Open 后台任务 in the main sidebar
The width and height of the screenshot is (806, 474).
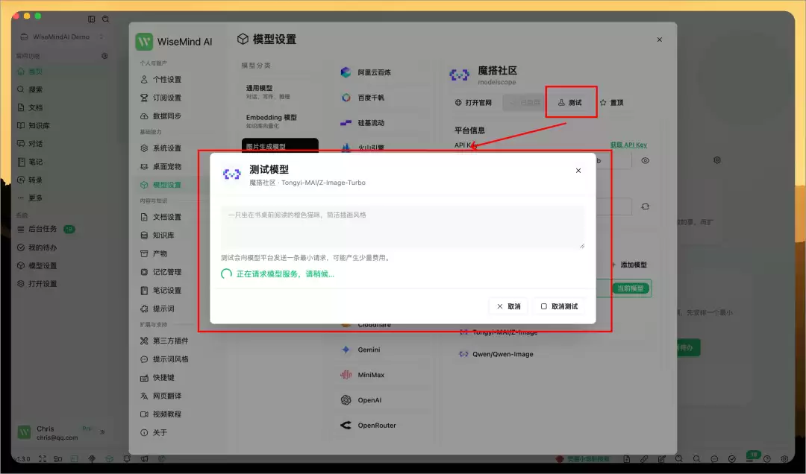pos(63,229)
